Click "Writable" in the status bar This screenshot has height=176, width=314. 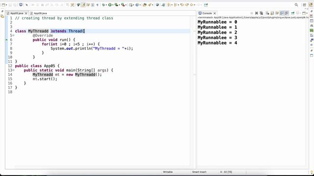168,172
